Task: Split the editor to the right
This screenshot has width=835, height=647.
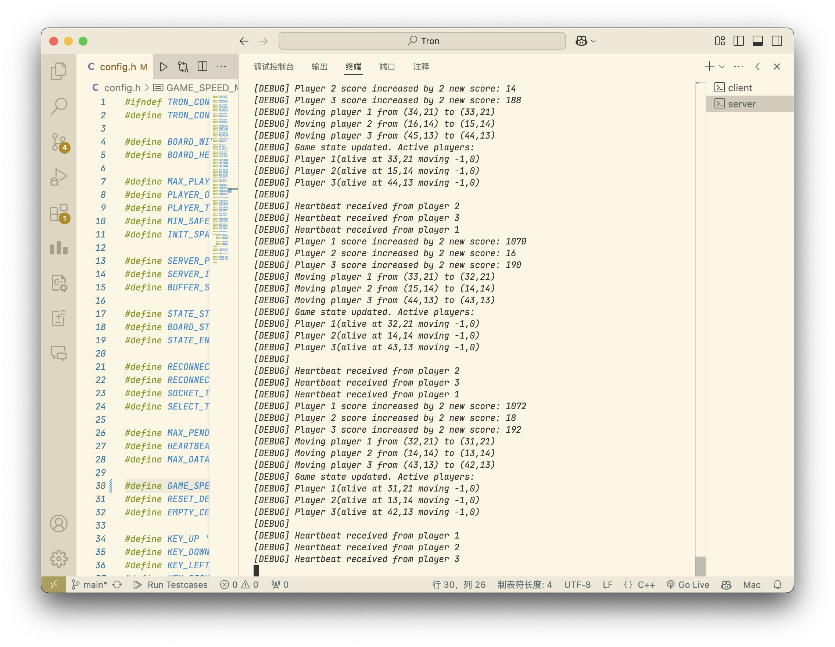Action: point(202,67)
